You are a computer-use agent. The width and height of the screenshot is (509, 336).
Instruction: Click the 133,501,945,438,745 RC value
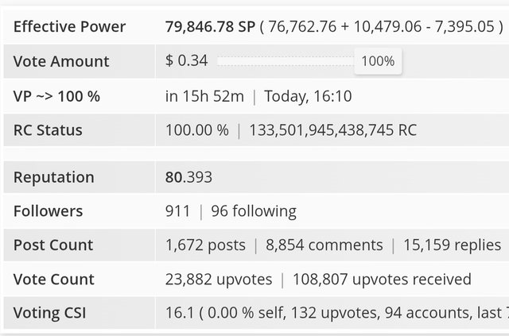(x=332, y=130)
